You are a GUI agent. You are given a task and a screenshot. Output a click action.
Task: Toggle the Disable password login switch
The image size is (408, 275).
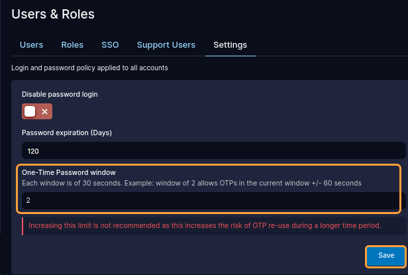click(37, 111)
